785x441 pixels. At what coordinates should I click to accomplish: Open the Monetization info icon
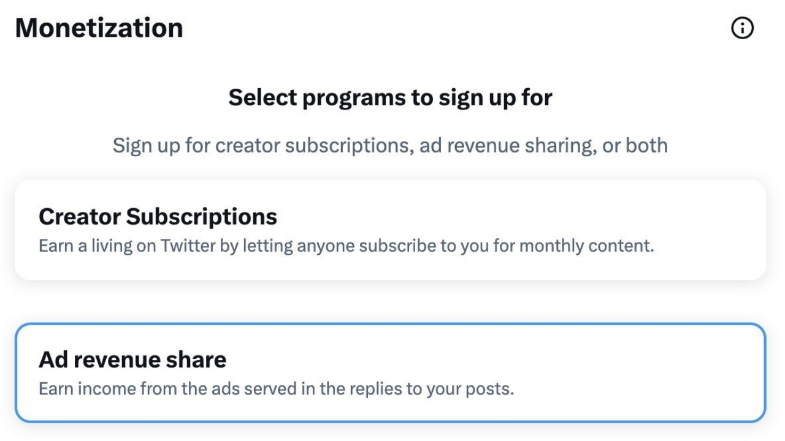(x=743, y=28)
